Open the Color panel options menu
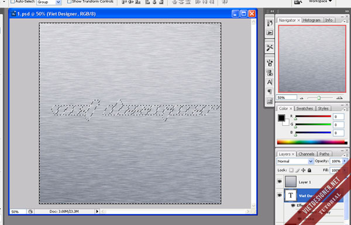The image size is (351, 225). (346, 109)
